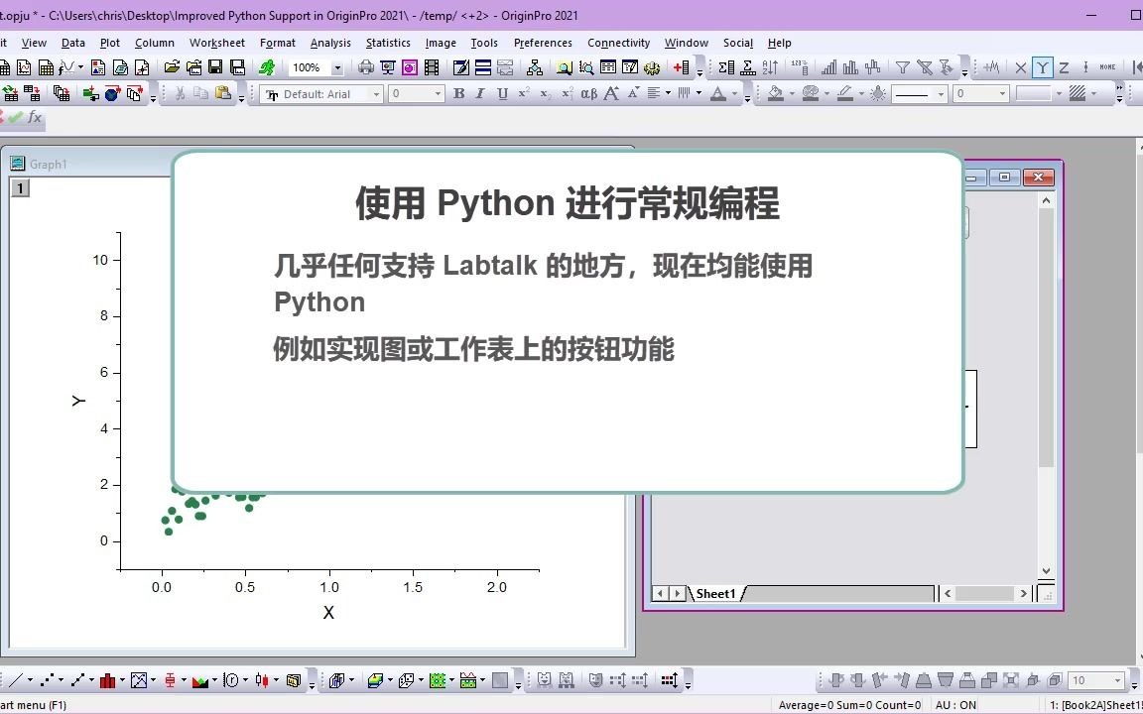1143x714 pixels.
Task: Click the fx function icon
Action: click(35, 117)
